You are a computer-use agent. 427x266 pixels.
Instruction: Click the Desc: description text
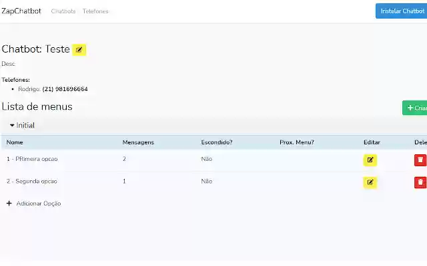[8, 64]
